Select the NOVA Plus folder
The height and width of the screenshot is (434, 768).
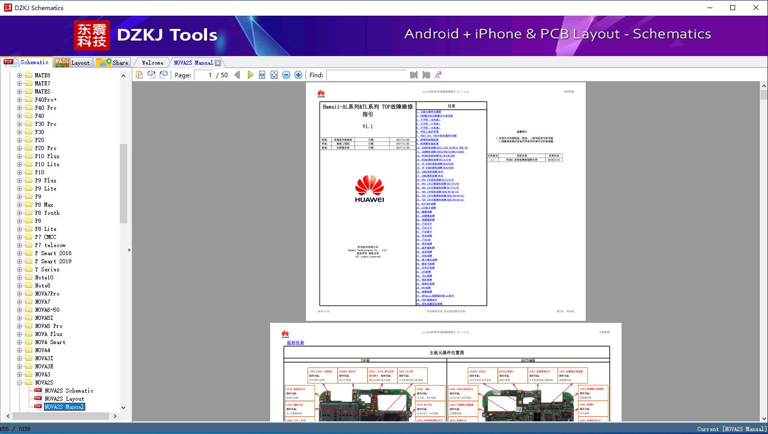coord(48,334)
